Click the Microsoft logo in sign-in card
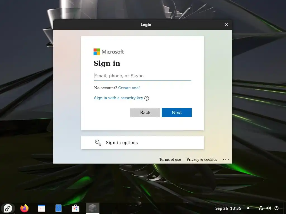Screen dimensions: 286x214 (109, 52)
